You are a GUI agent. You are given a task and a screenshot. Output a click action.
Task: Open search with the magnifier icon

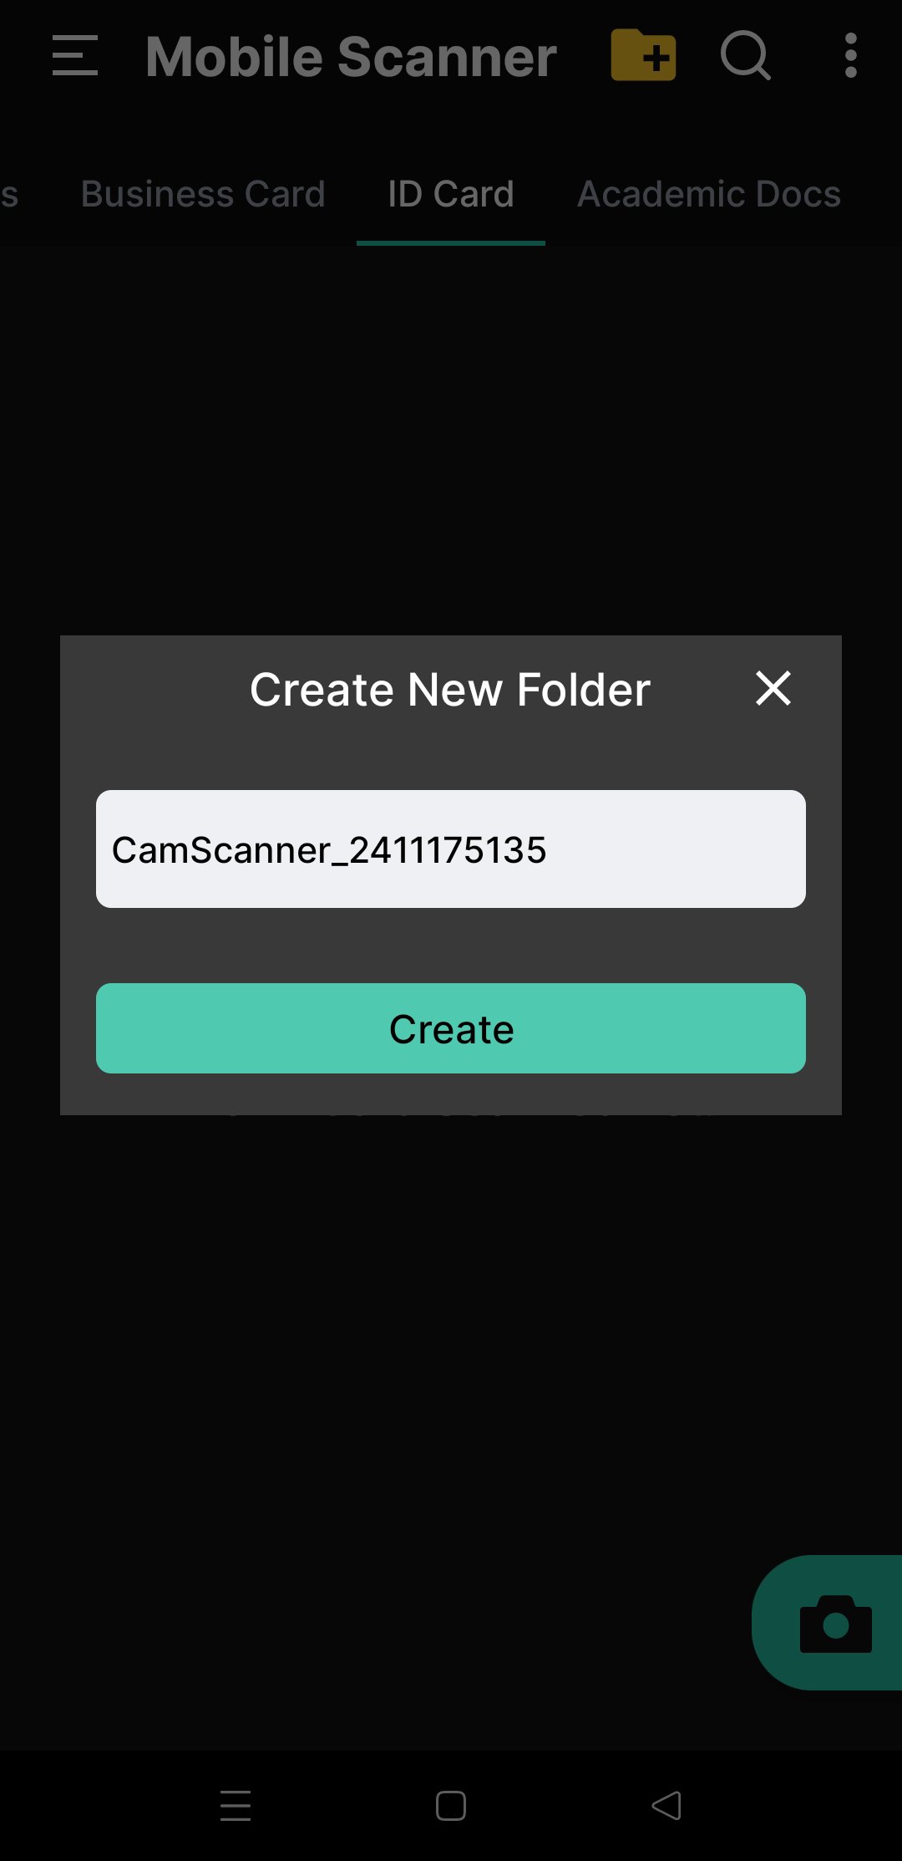745,55
